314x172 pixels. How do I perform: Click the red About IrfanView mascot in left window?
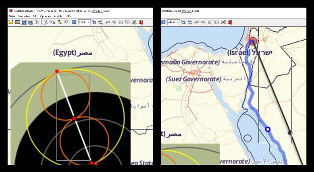[x=141, y=22]
